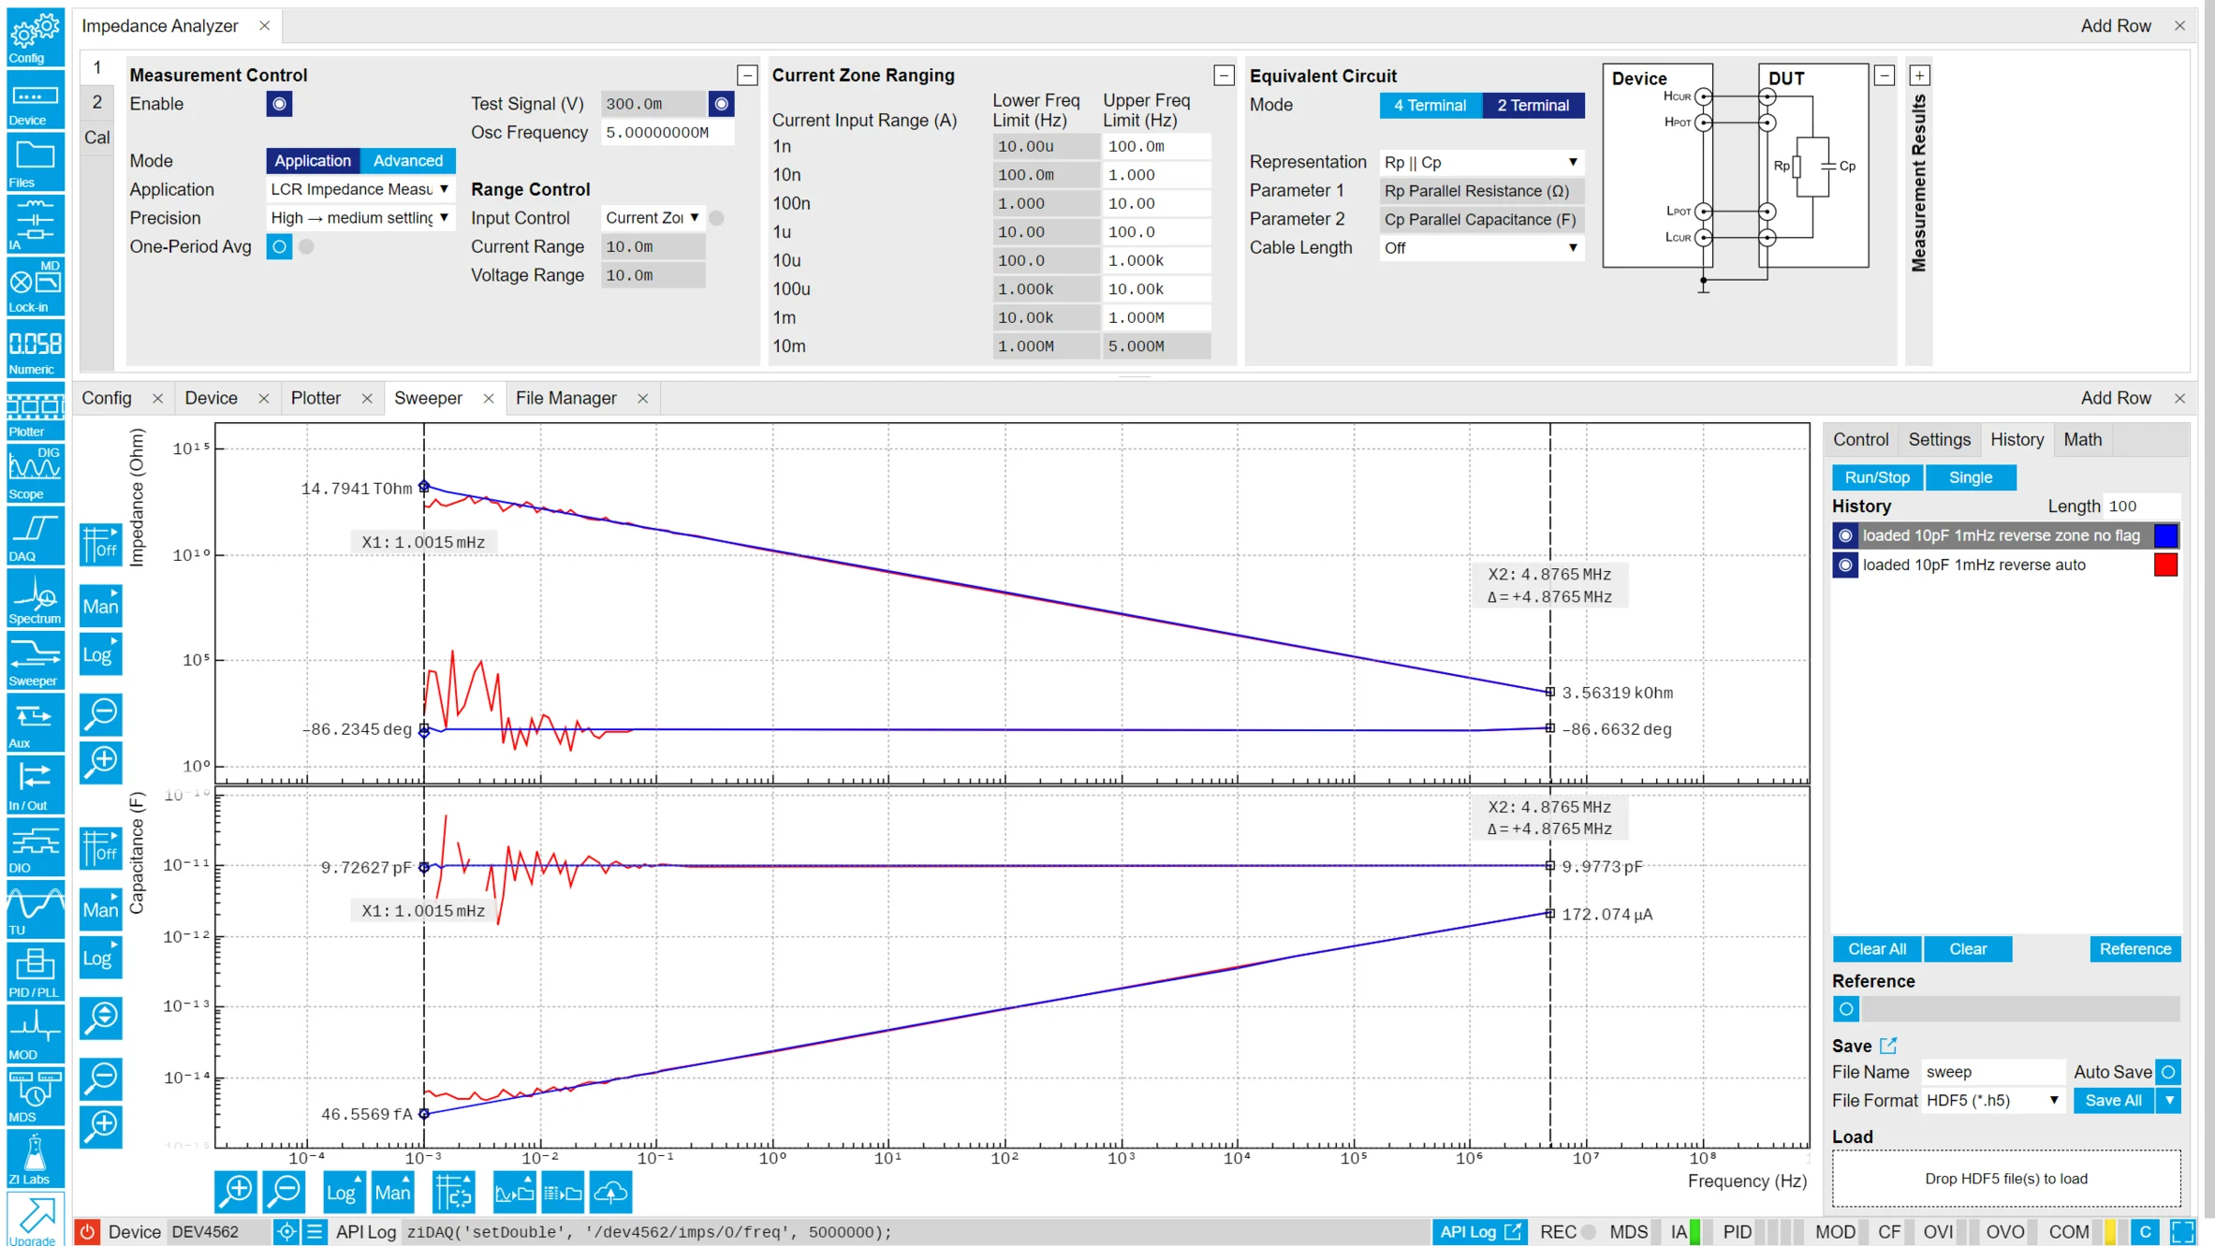Open the DAQ sidebar icon
Viewport: 2215px width, 1246px height.
[35, 535]
